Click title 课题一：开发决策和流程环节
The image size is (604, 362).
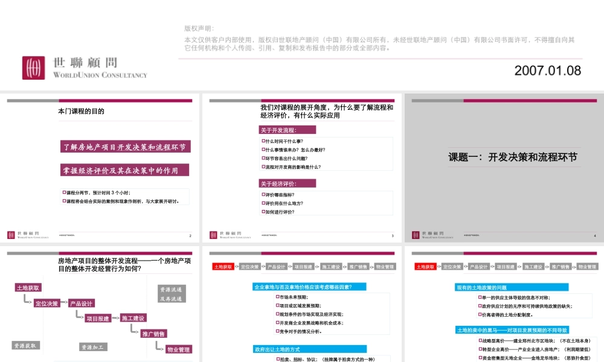[x=513, y=157]
